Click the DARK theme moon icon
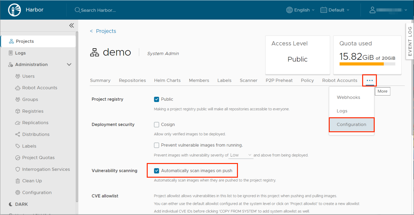The width and height of the screenshot is (414, 215). [11, 204]
